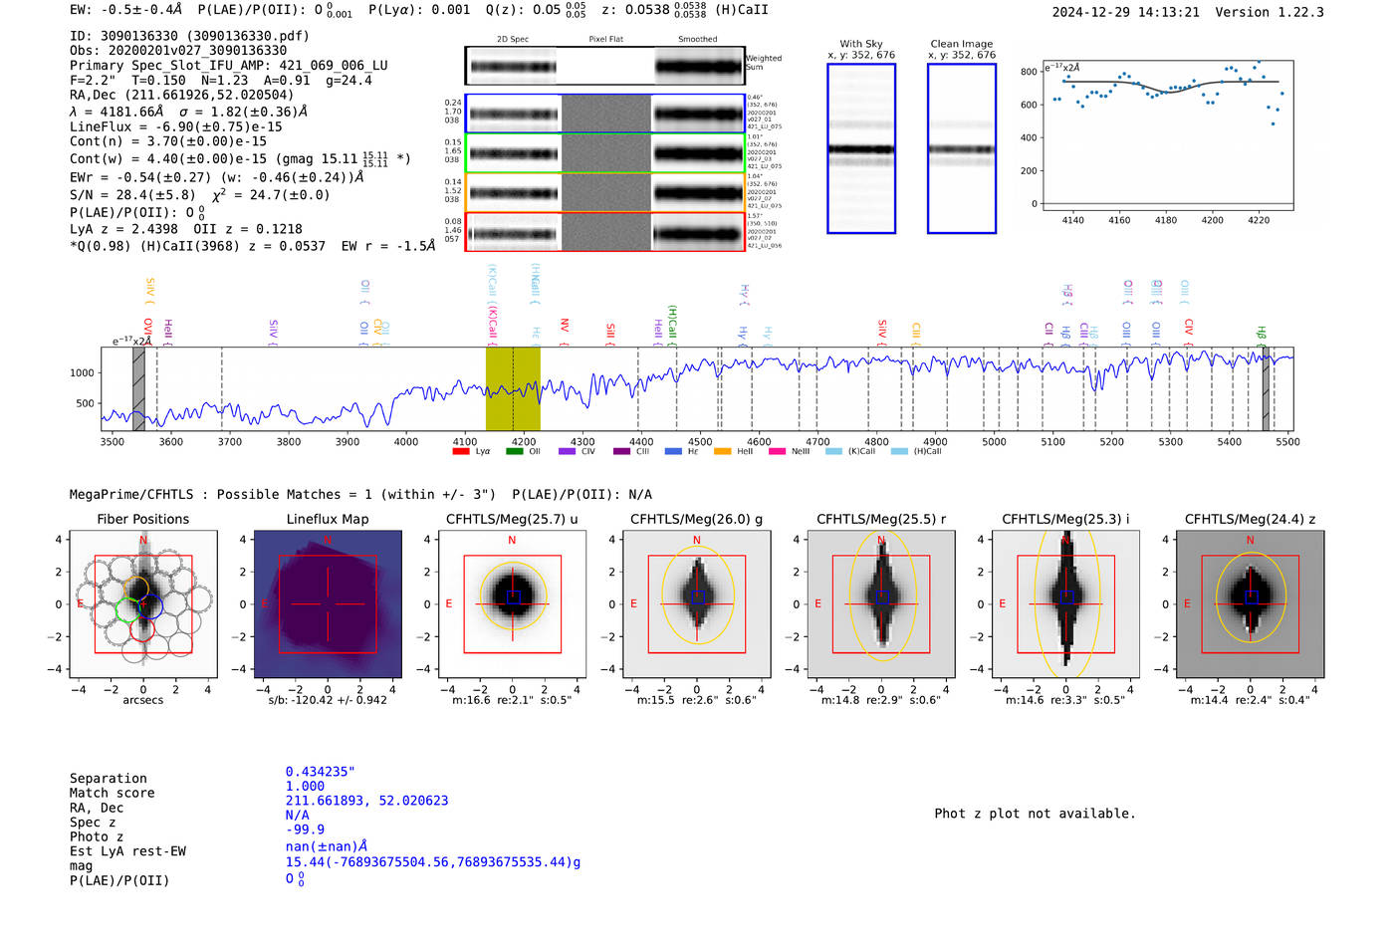This screenshot has height=949, width=1394.
Task: Click the m:16.6 re:2.1" caption under u image
Action: 512,700
